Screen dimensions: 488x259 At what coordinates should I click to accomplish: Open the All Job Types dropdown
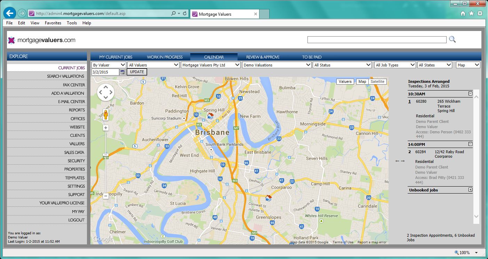395,65
